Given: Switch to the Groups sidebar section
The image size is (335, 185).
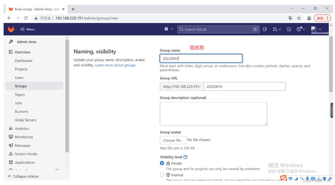Looking at the screenshot, I should [21, 86].
